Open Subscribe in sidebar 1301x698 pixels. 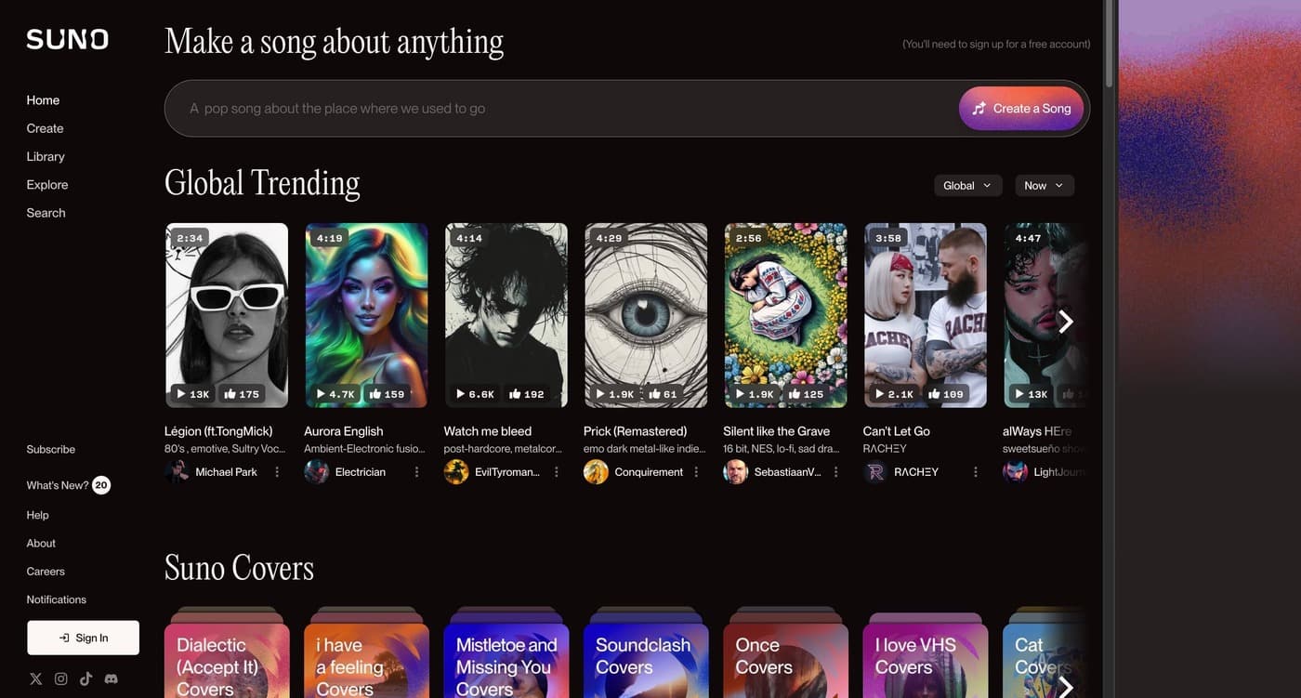click(51, 450)
